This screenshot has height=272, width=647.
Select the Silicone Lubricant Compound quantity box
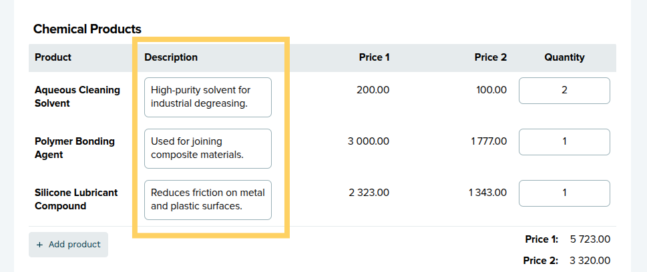pyautogui.click(x=564, y=193)
